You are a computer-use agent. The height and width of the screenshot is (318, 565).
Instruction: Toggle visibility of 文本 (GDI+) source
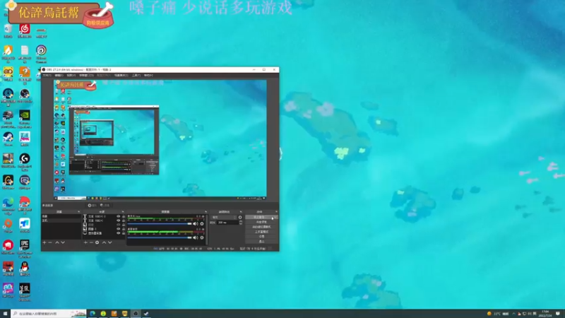pos(118,220)
